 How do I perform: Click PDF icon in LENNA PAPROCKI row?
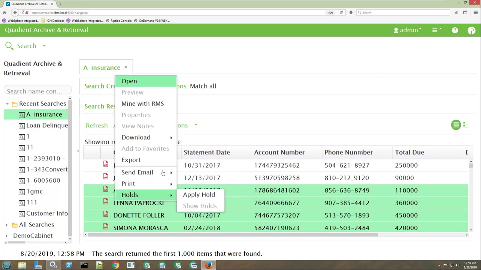point(106,202)
